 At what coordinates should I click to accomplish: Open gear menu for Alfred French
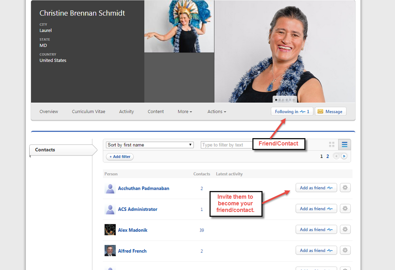(345, 251)
